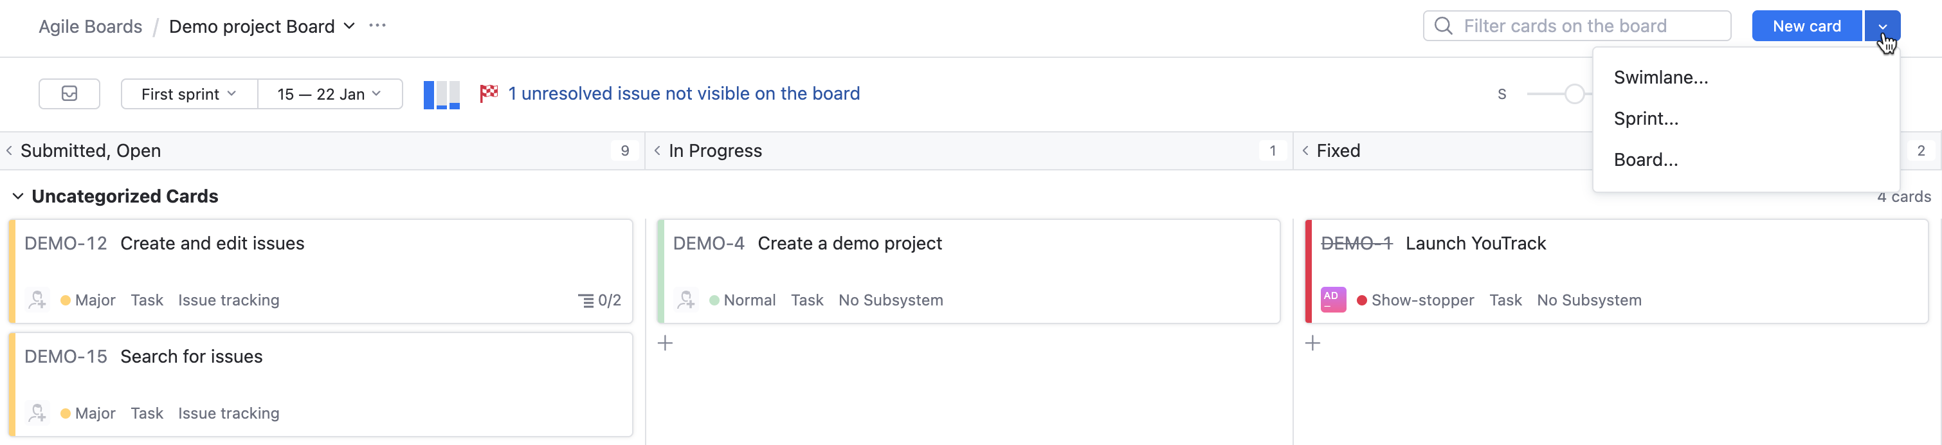The width and height of the screenshot is (1942, 445).
Task: Add a card in the In Progress column
Action: pyautogui.click(x=665, y=342)
